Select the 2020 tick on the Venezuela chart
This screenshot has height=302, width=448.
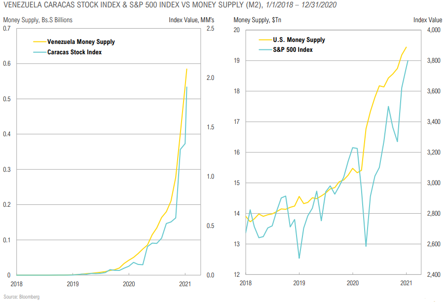tap(129, 284)
